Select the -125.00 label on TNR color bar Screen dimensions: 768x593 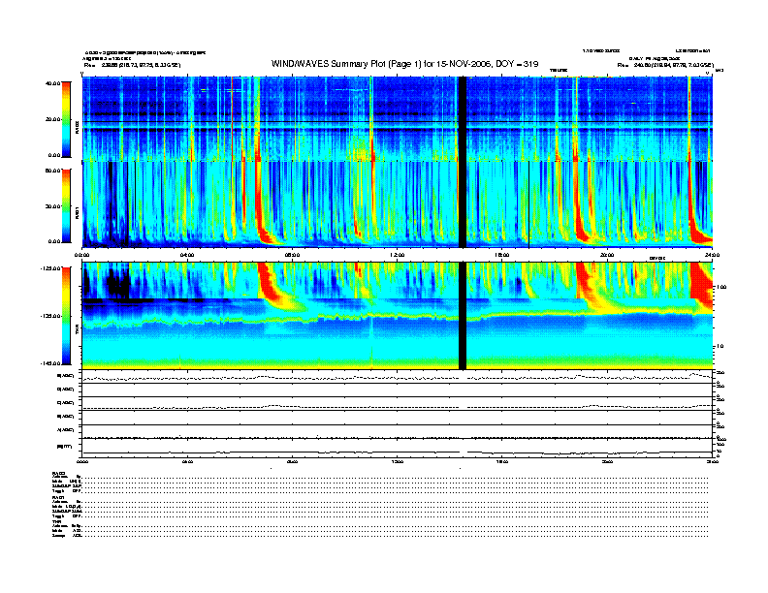[x=50, y=268]
